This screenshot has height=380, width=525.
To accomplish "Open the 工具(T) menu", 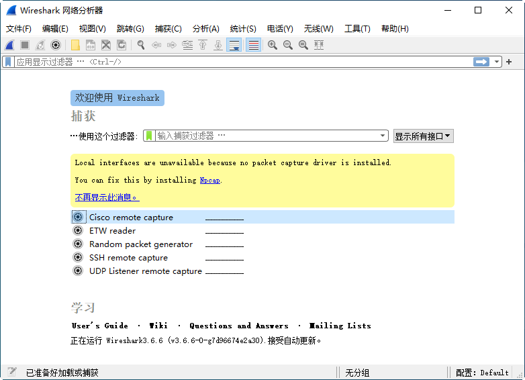I will point(357,29).
